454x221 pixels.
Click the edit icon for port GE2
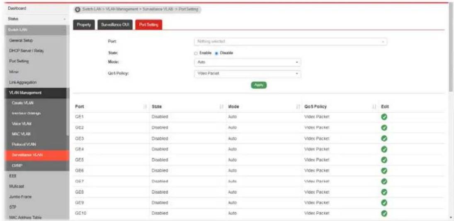384,128
